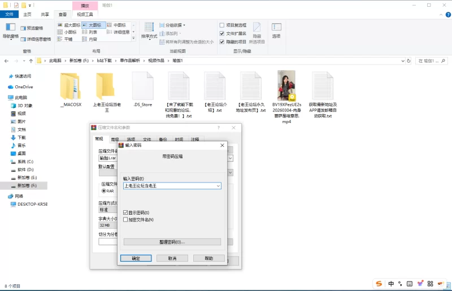Collapse the ribbon with chevron
452x291 pixels.
tap(441, 15)
